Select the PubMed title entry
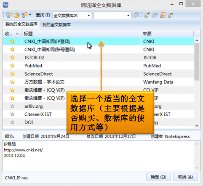203x186 pixels. [x=33, y=66]
